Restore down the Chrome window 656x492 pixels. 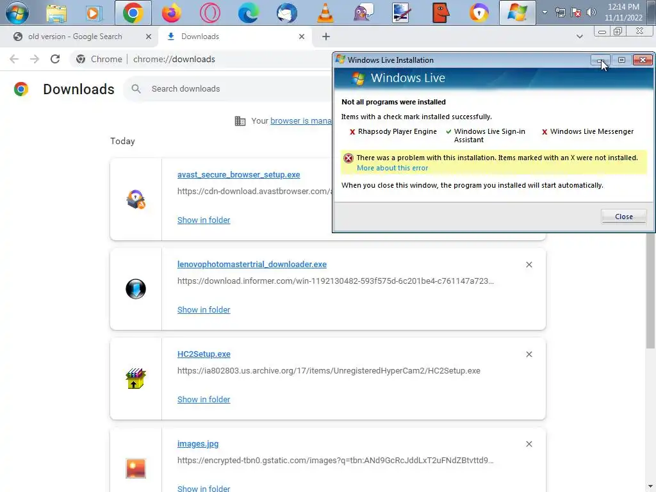click(x=618, y=32)
